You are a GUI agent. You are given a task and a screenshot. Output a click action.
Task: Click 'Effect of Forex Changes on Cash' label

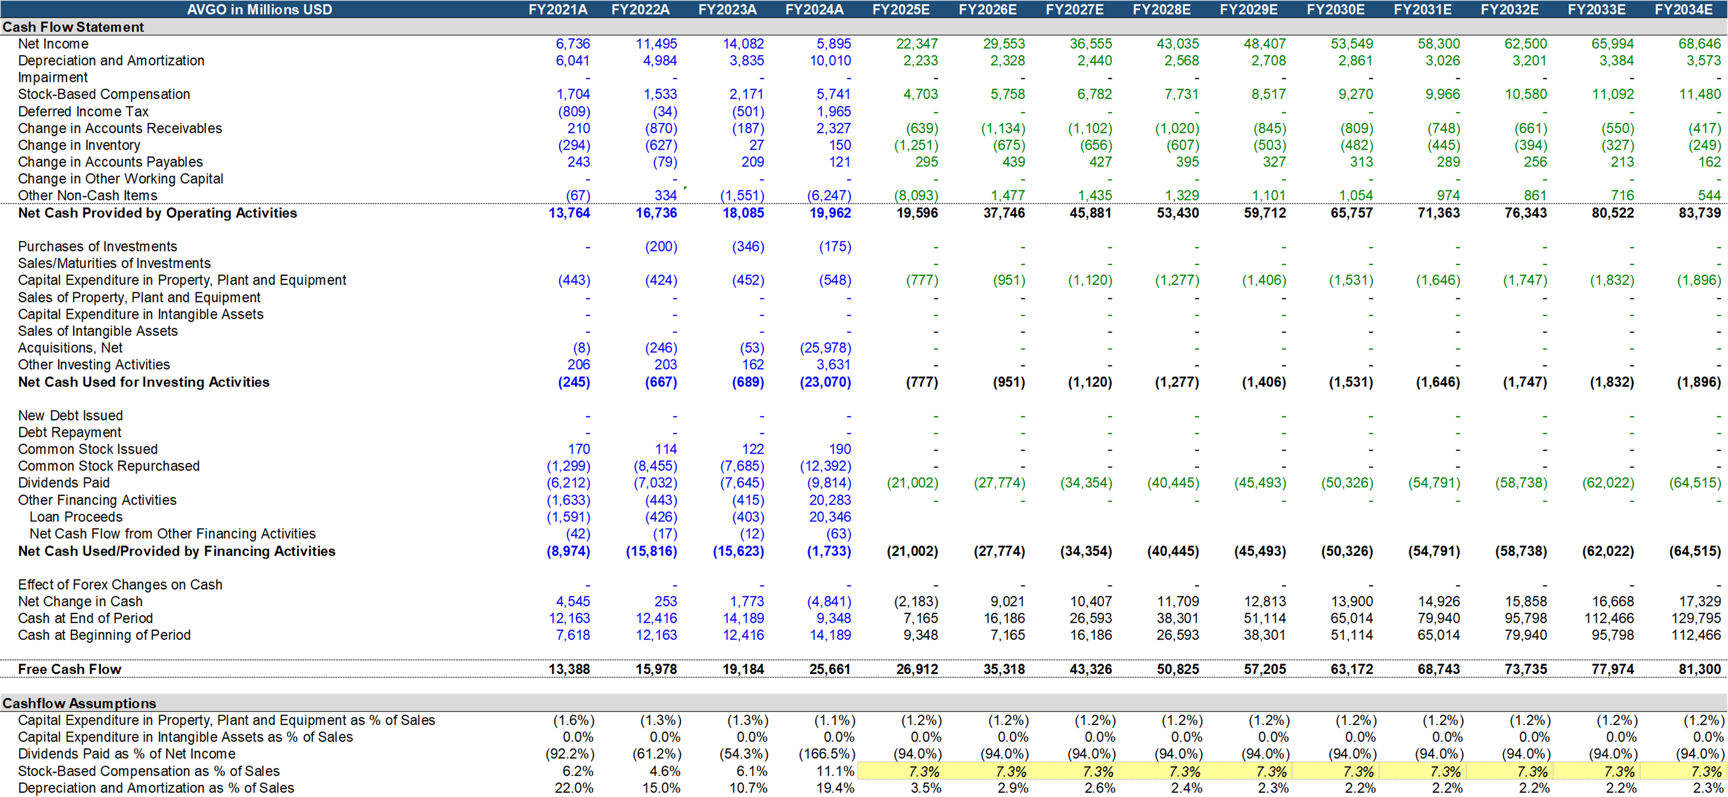click(120, 584)
